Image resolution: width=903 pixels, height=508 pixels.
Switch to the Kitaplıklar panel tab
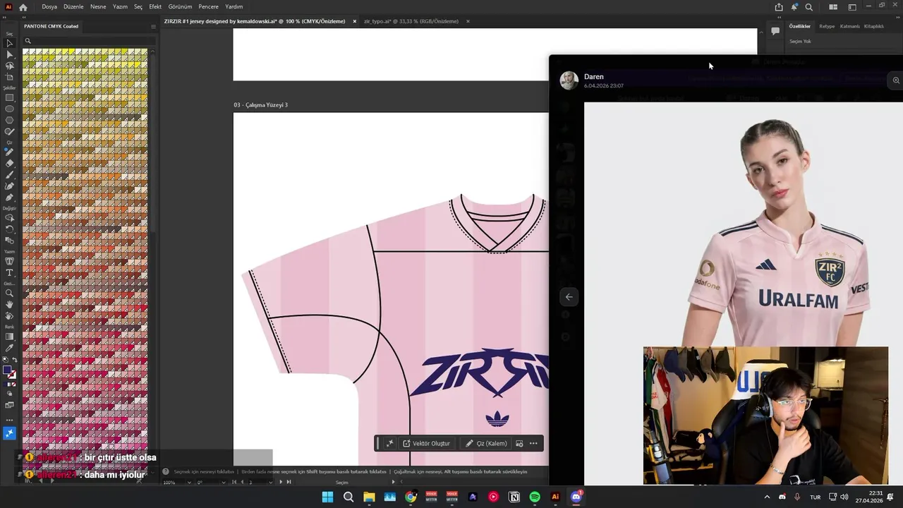[874, 26]
